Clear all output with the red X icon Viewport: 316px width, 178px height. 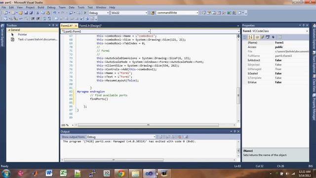179,137
